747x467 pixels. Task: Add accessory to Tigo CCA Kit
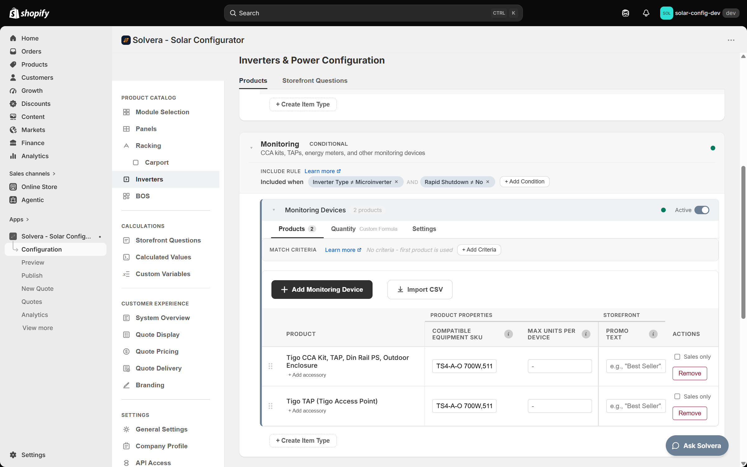click(307, 375)
